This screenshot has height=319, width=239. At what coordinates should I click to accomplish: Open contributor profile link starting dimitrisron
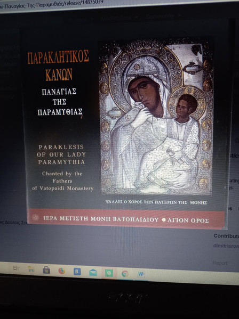(x=226, y=246)
